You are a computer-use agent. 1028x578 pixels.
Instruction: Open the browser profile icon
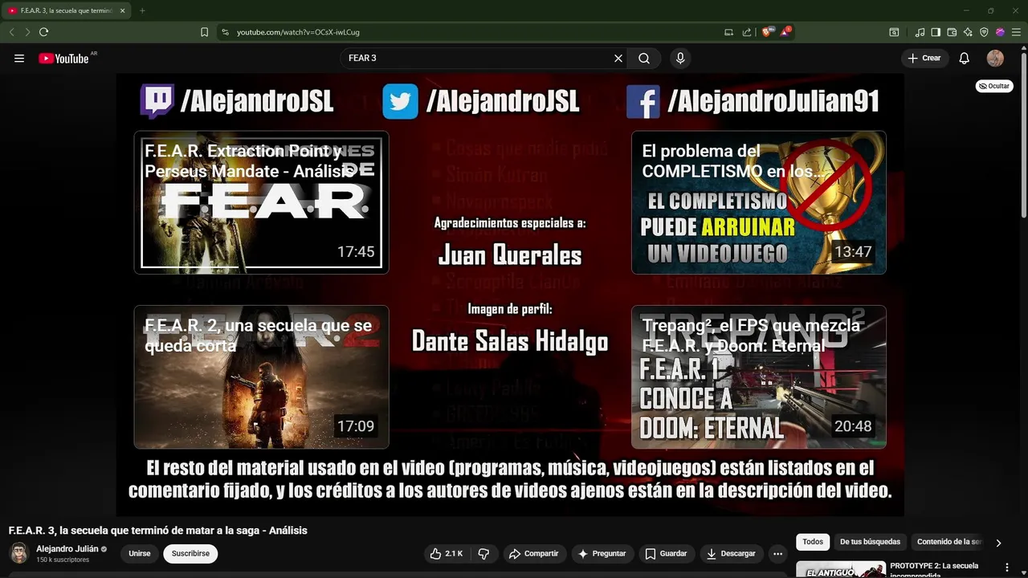click(1000, 32)
